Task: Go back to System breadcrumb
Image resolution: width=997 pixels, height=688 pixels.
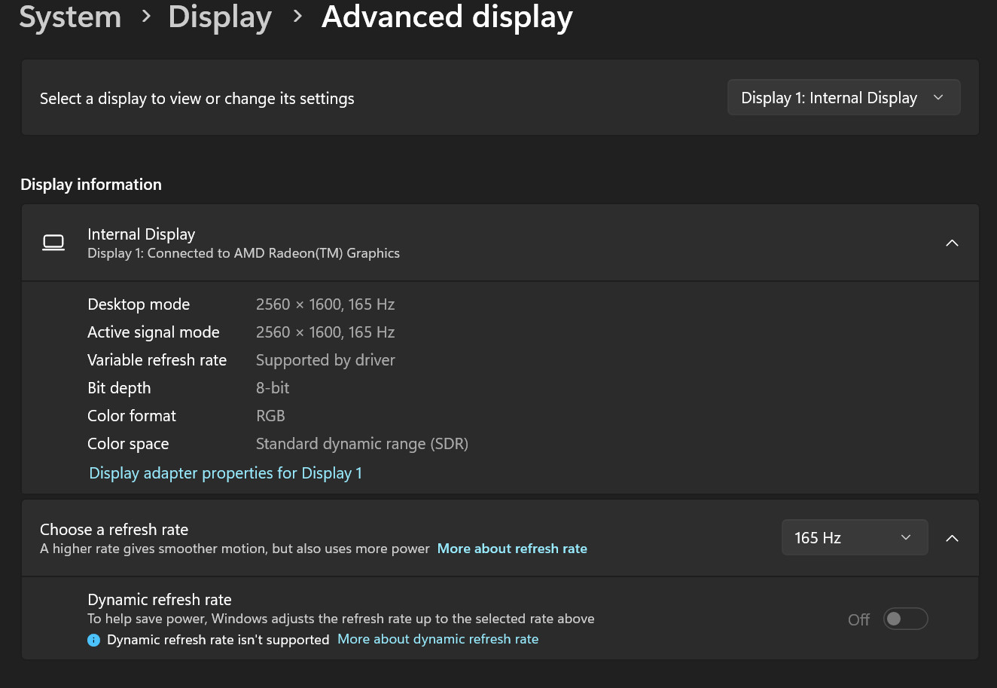Action: [x=70, y=17]
